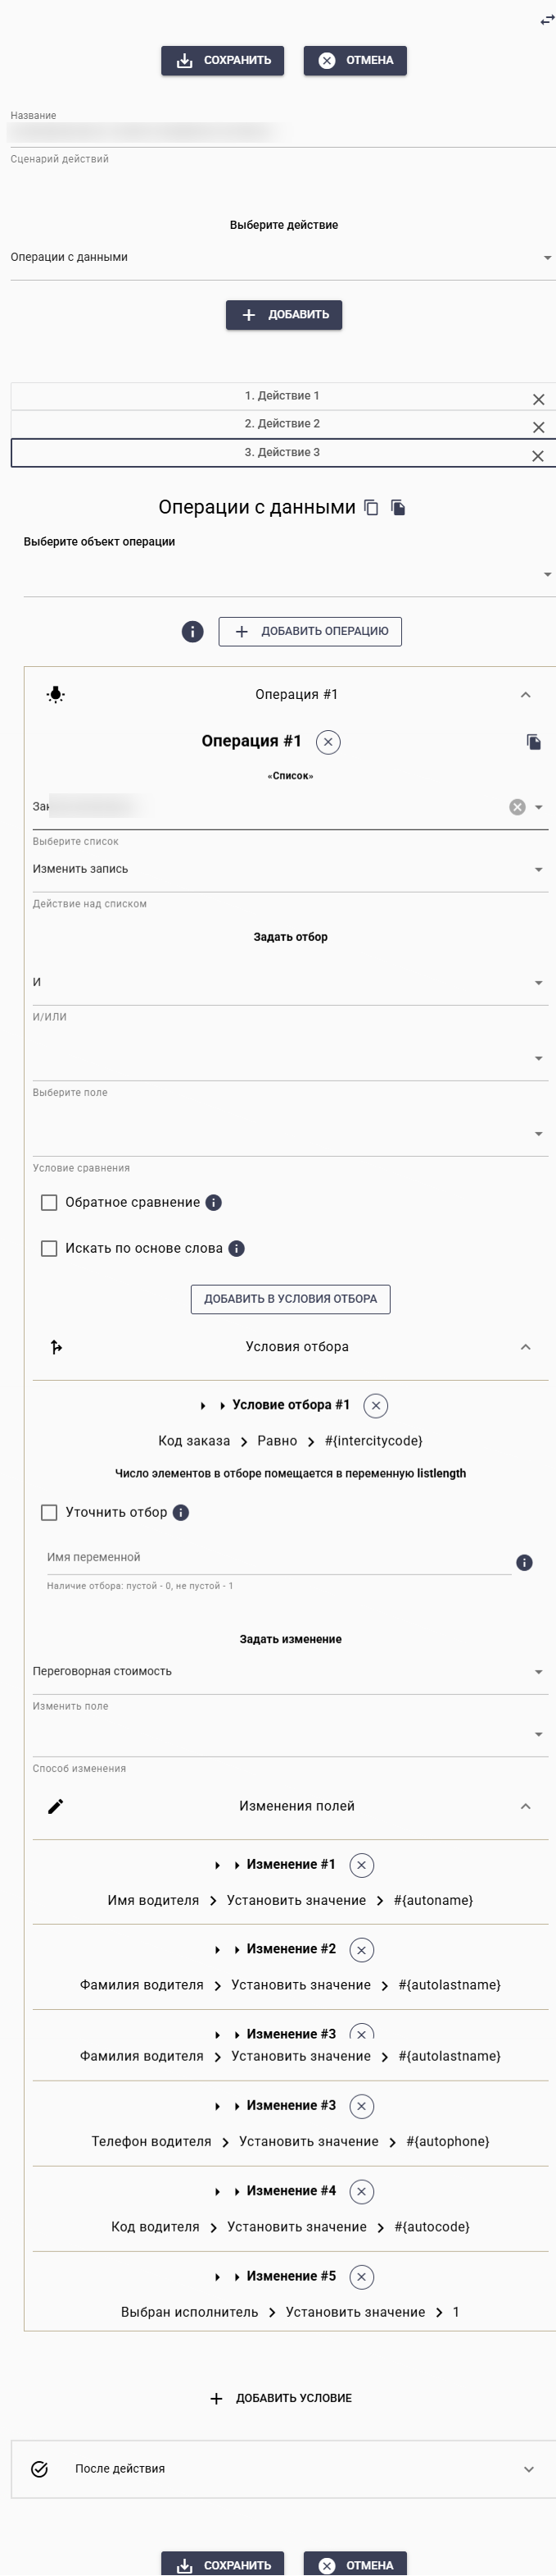The height and width of the screenshot is (2576, 556).
Task: Delete Изменение #4 entry
Action: pos(363,2192)
